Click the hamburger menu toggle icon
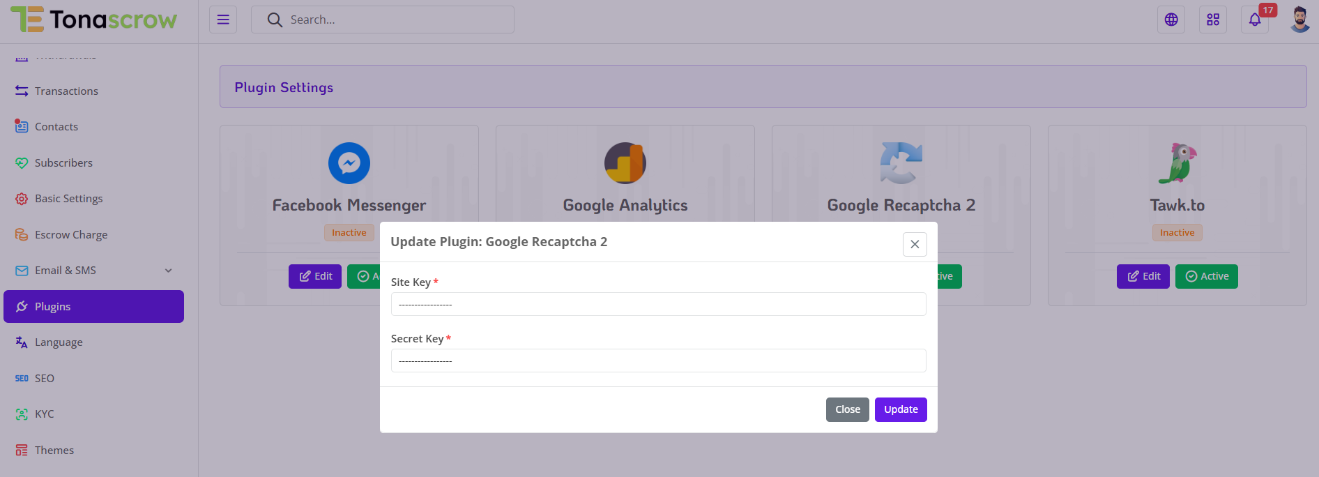 (223, 20)
